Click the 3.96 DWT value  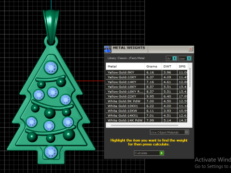167,73
